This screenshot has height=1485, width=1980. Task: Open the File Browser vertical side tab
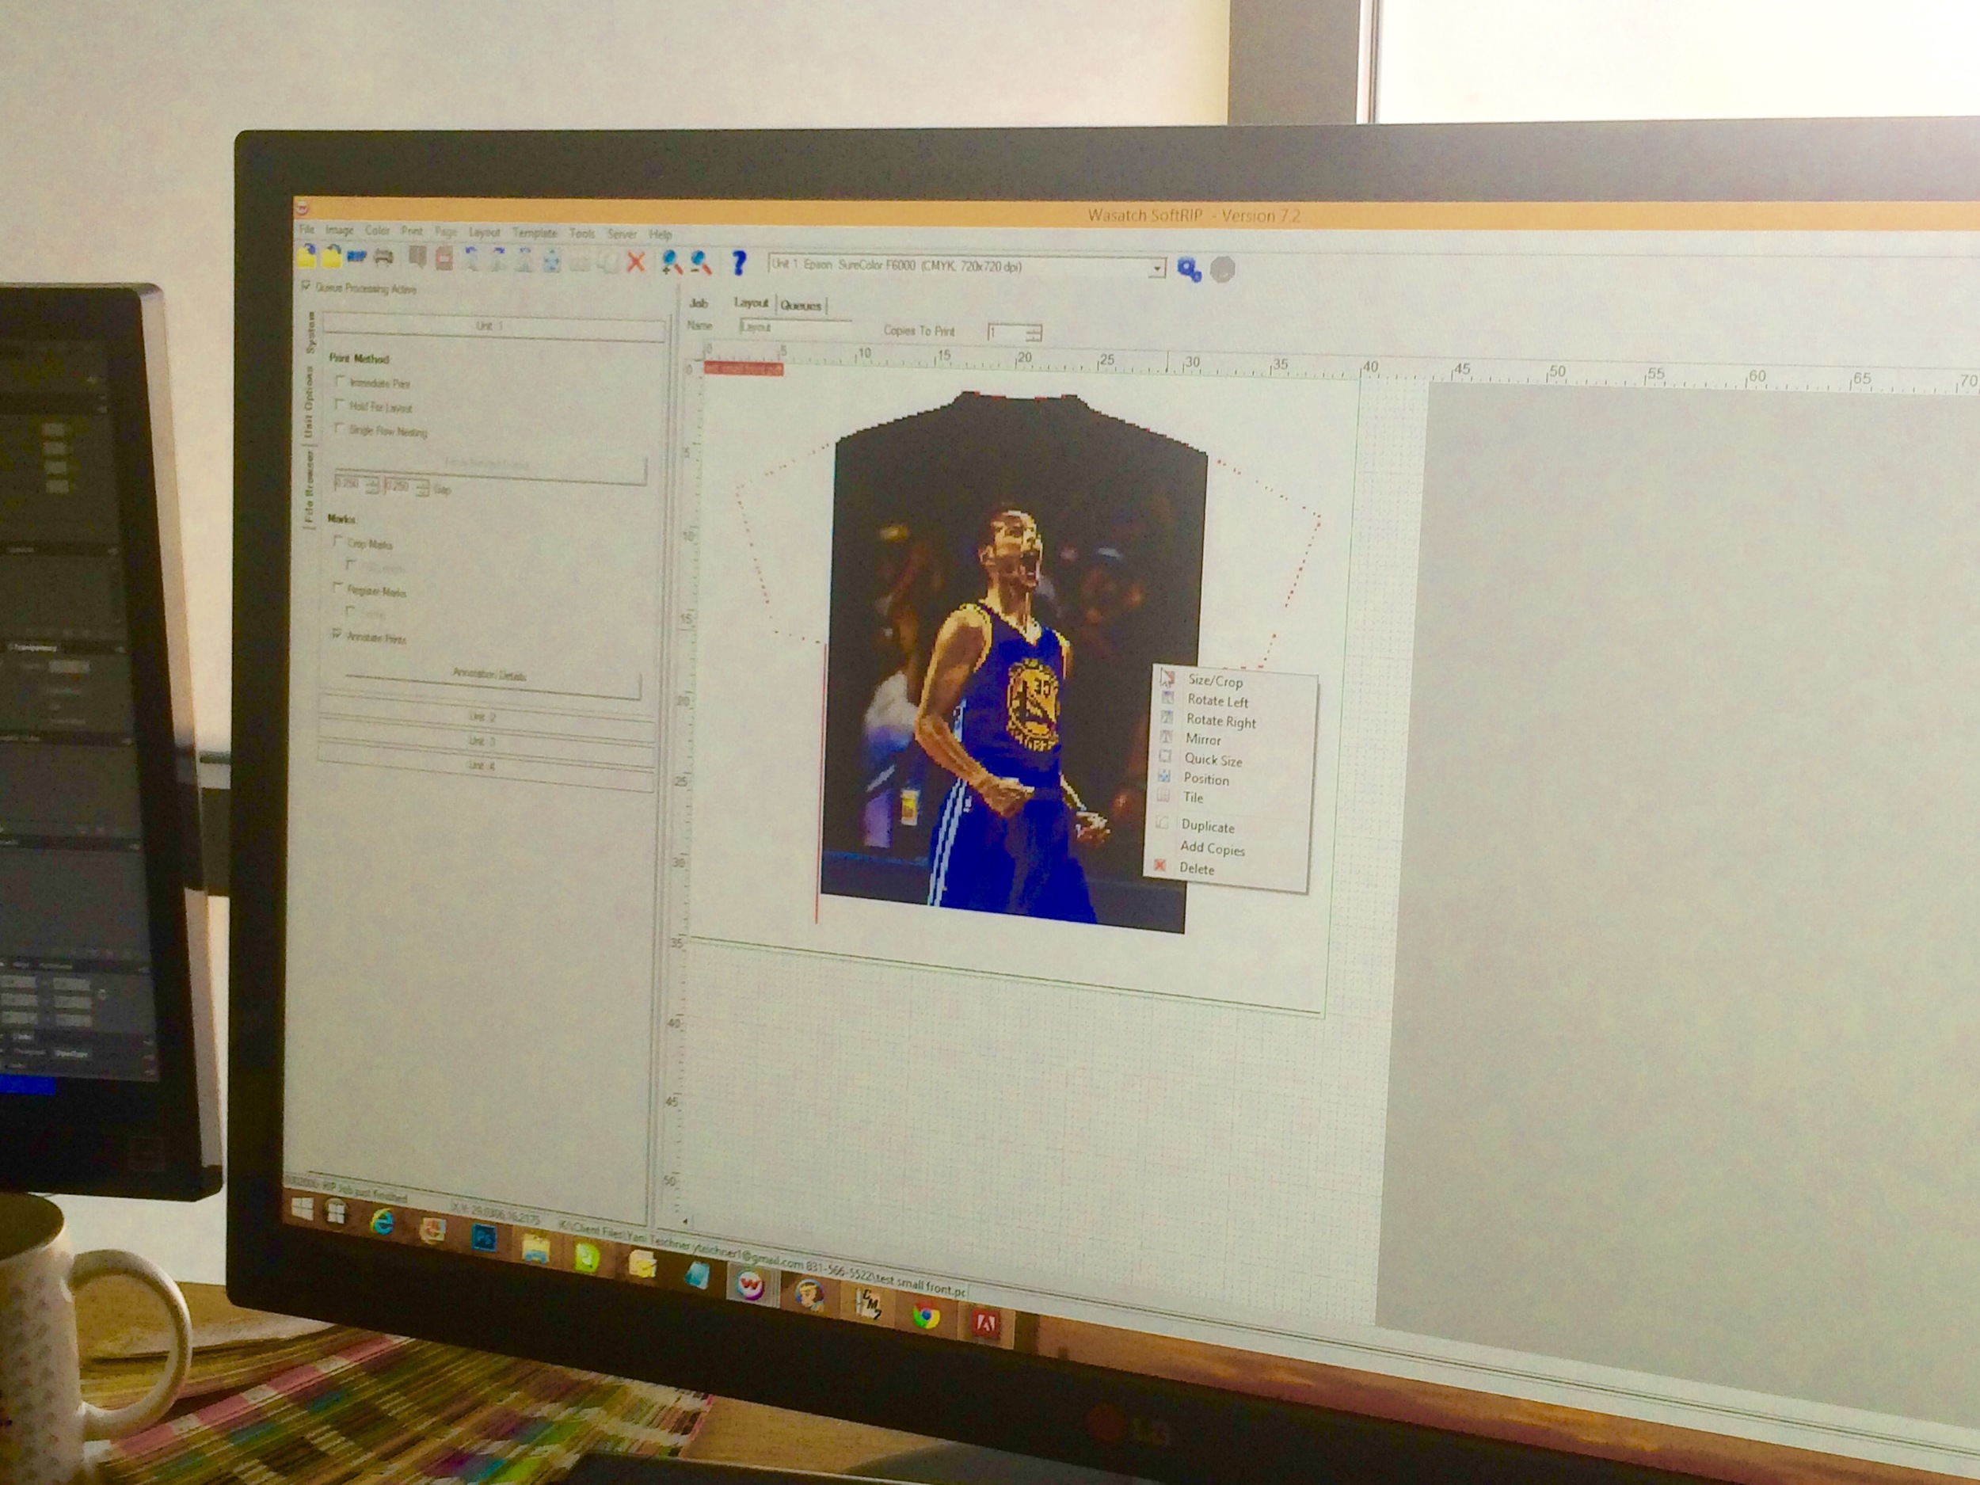(x=308, y=485)
